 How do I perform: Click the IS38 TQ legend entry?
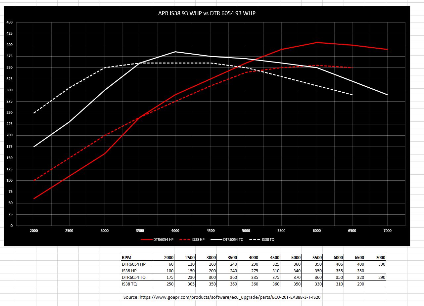(262, 240)
